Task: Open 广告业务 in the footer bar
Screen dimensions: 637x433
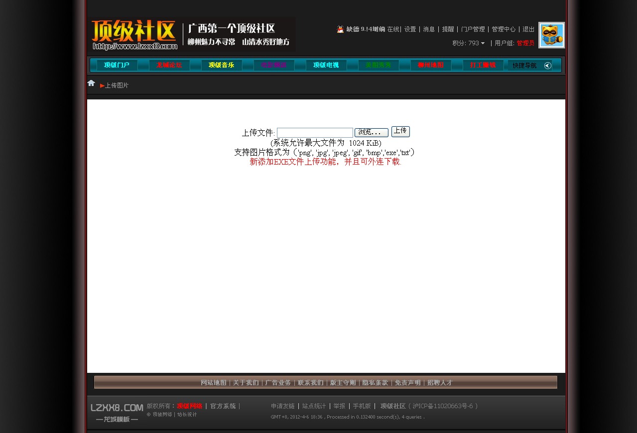Action: click(278, 383)
